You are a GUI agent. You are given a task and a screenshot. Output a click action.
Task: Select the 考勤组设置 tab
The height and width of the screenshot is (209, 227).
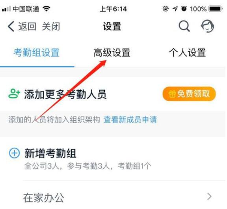[x=37, y=52]
